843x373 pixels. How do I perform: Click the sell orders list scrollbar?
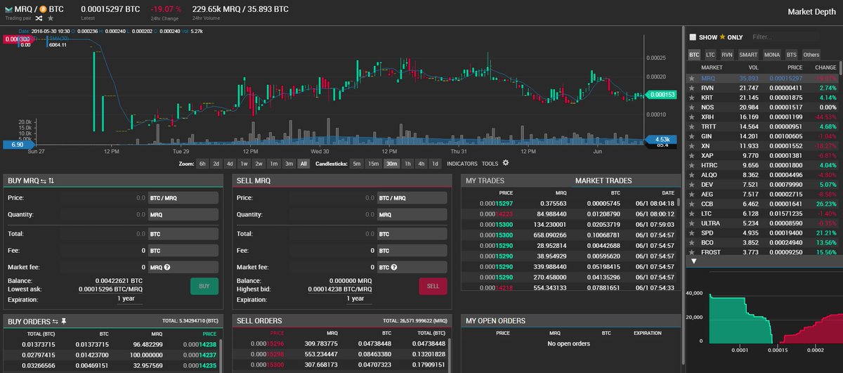(450, 356)
